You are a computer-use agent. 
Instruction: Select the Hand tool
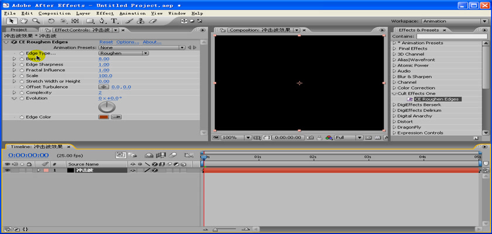(23, 21)
